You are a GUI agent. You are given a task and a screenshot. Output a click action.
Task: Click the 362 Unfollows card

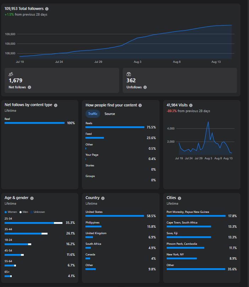180,80
